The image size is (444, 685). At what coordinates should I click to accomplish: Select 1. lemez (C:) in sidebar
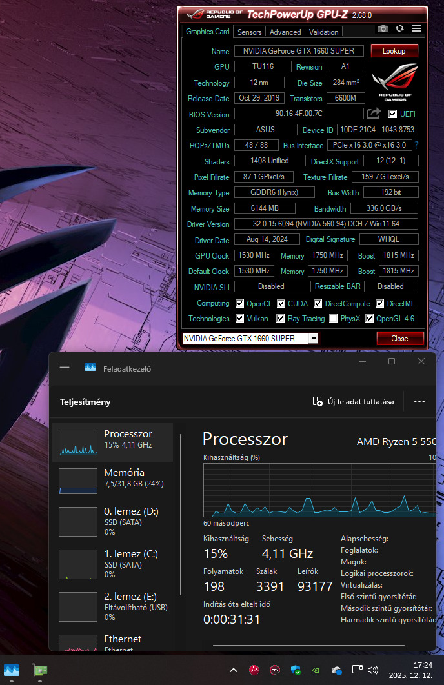tap(113, 564)
